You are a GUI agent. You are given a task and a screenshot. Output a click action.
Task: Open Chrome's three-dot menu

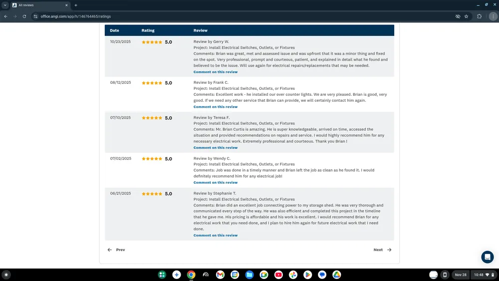(493, 16)
